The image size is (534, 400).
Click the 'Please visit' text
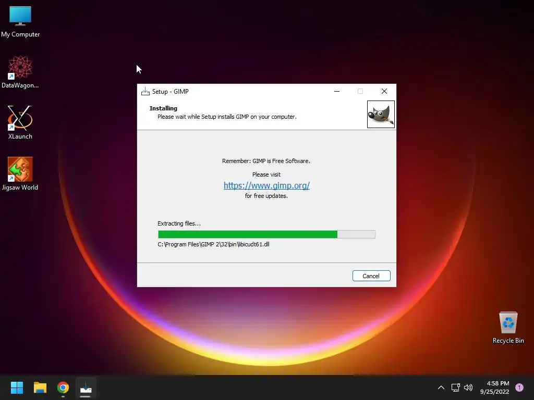[266, 174]
